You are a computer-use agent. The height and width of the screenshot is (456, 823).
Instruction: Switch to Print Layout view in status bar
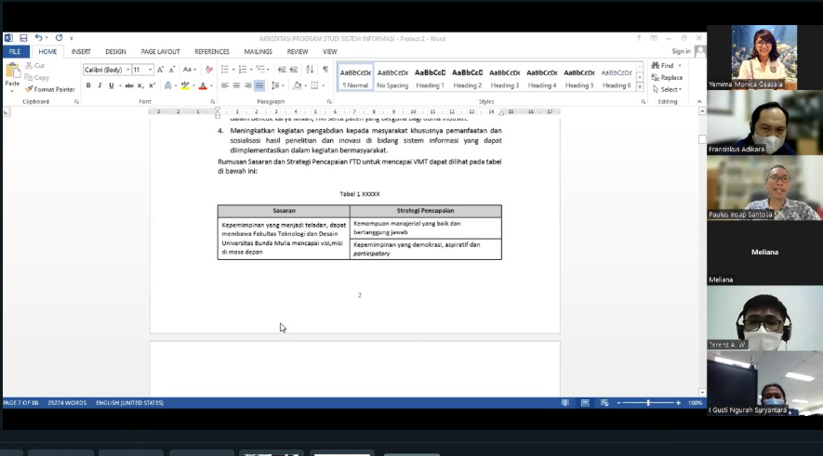[x=585, y=402]
